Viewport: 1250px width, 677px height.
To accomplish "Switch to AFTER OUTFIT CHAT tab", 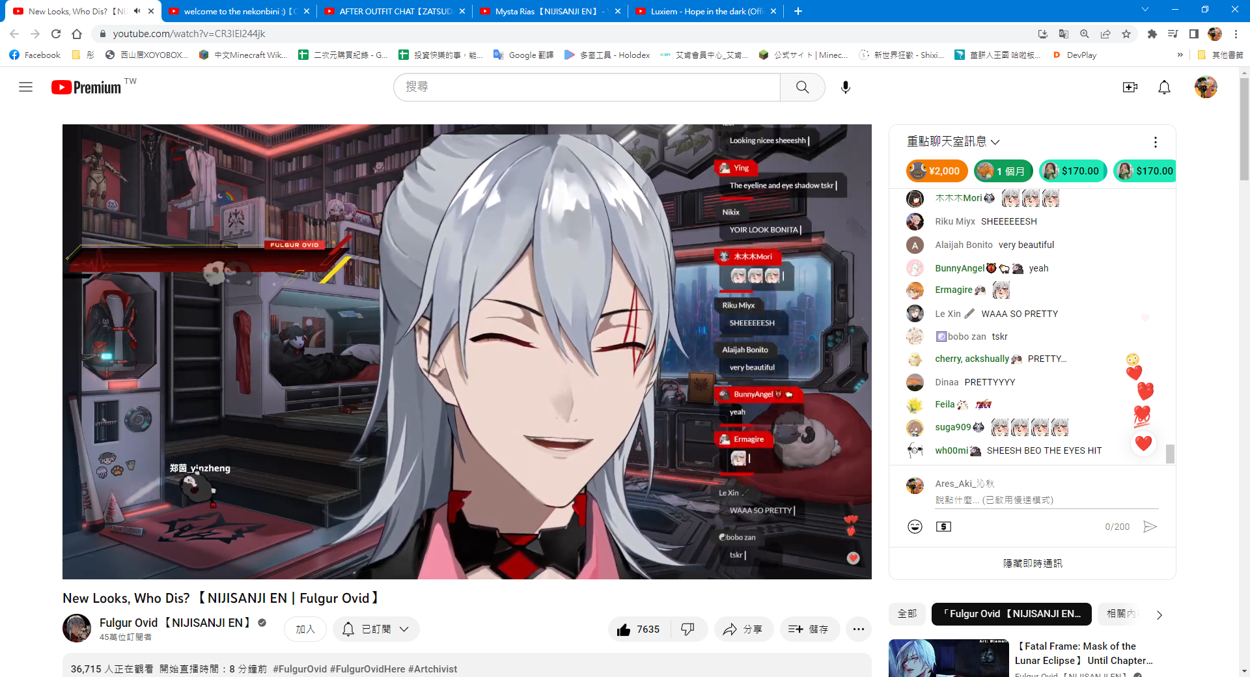I will (394, 11).
